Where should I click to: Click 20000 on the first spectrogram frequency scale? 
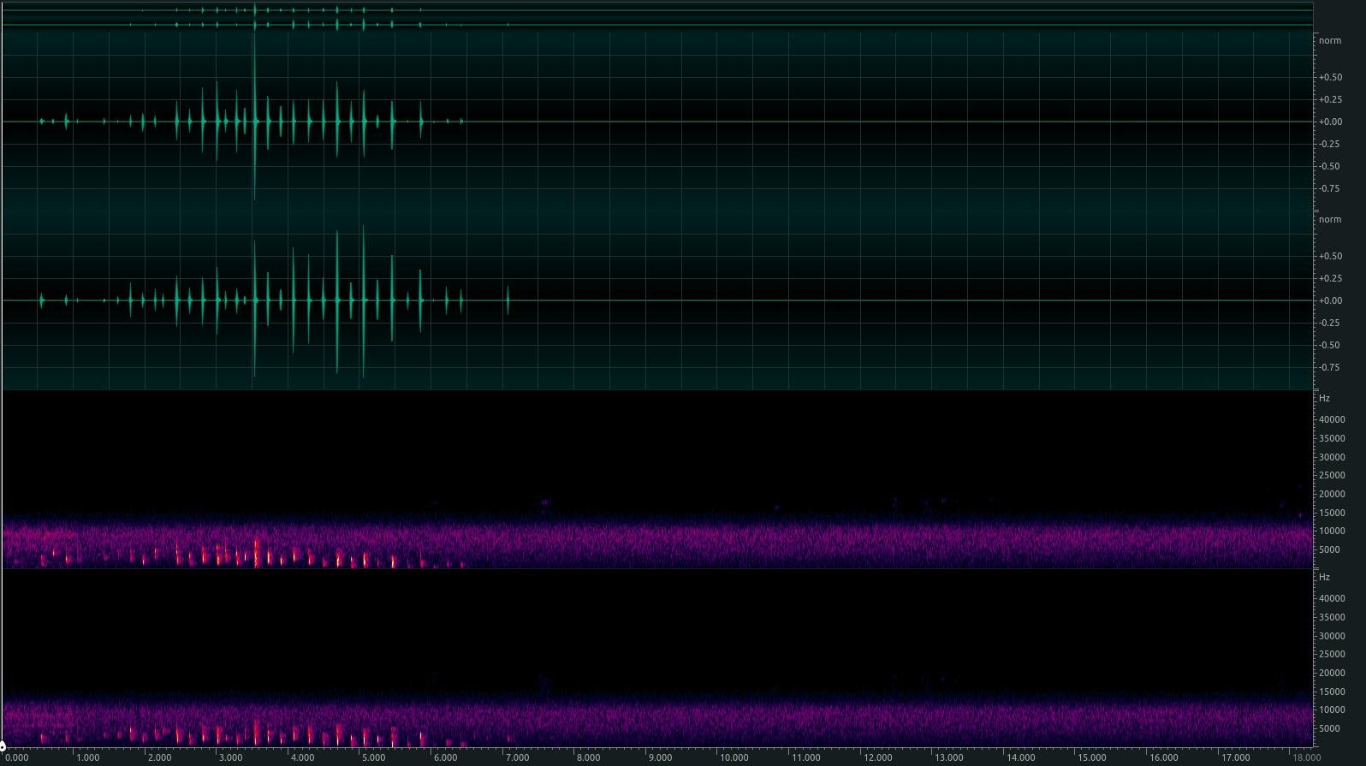(1332, 494)
